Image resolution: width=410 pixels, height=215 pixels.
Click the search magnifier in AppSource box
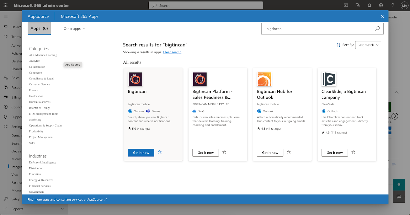377,29
